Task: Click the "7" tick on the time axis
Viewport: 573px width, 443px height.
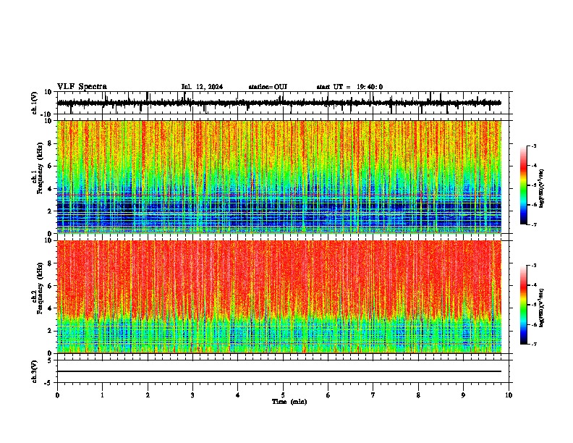Action: click(x=373, y=395)
